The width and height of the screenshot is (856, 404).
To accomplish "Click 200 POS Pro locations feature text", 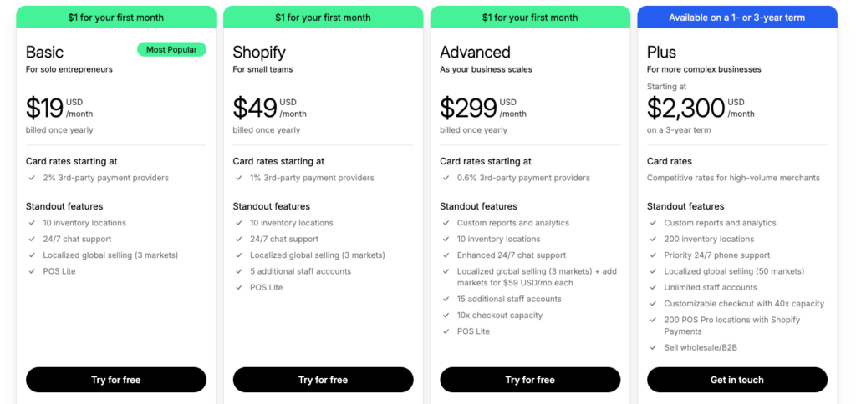I will (x=732, y=326).
